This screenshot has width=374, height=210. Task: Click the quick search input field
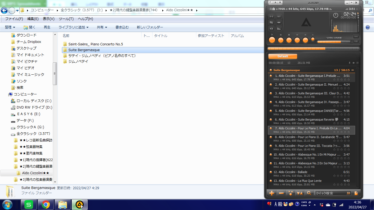(x=330, y=193)
